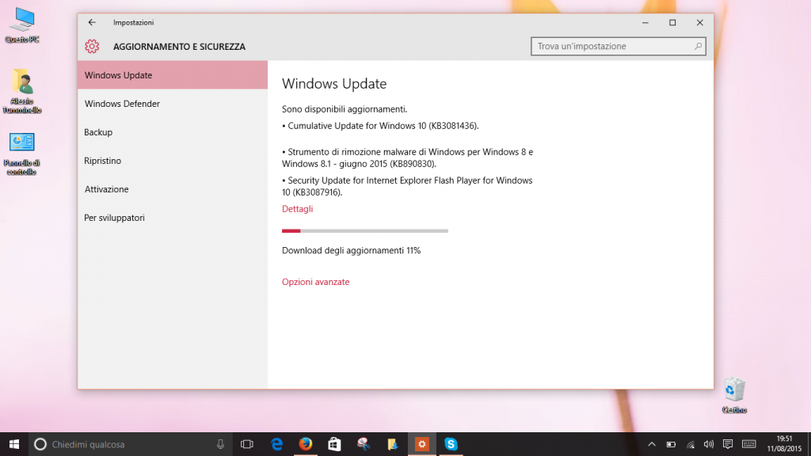Viewport: 811px width, 456px height.
Task: Switch to Per sviluppatori section
Action: point(173,218)
